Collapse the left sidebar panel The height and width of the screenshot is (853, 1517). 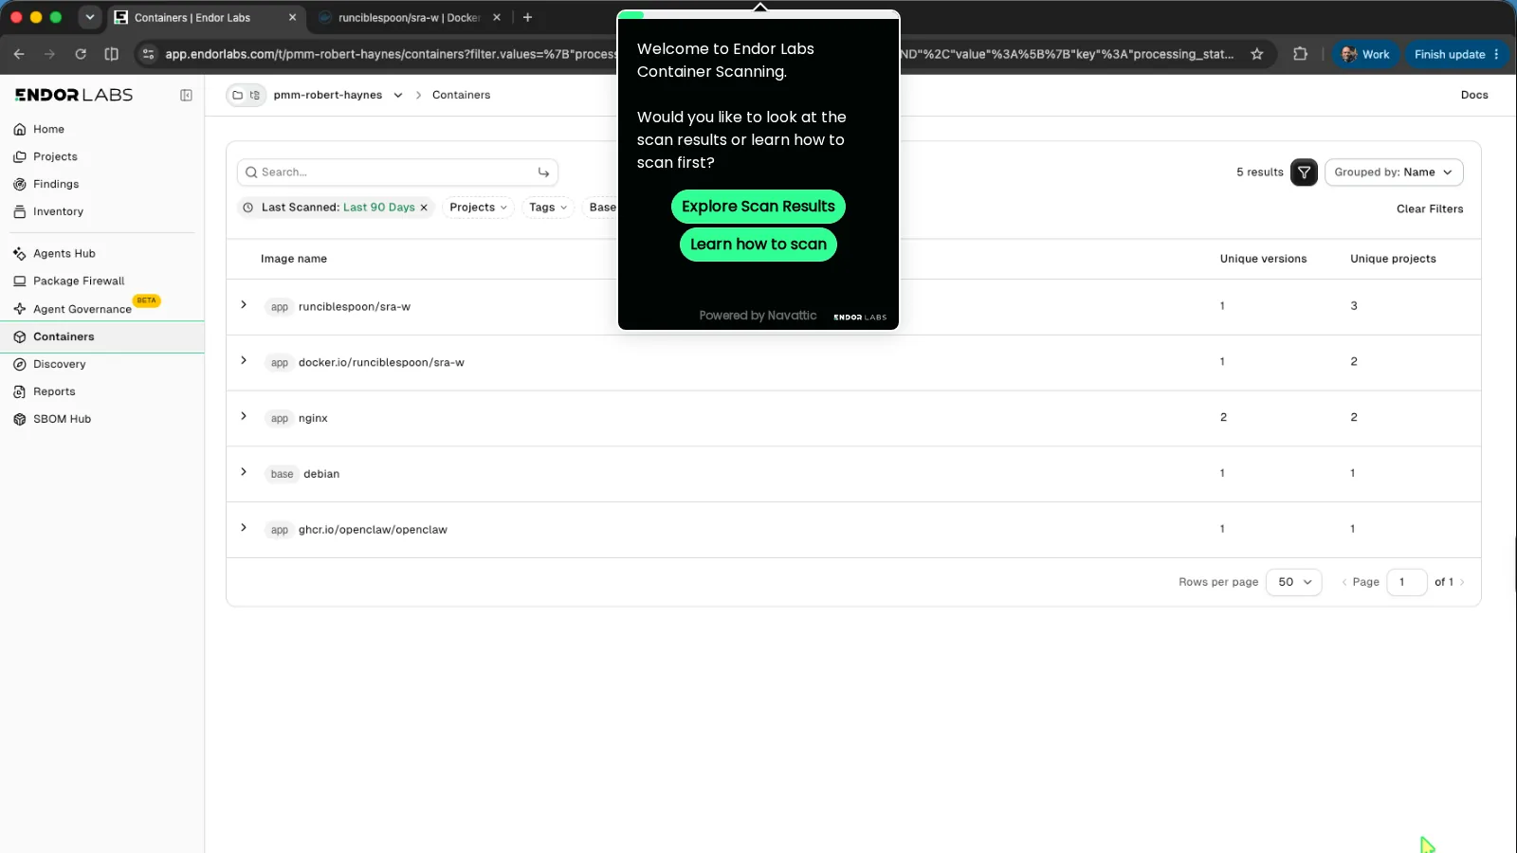pos(186,95)
